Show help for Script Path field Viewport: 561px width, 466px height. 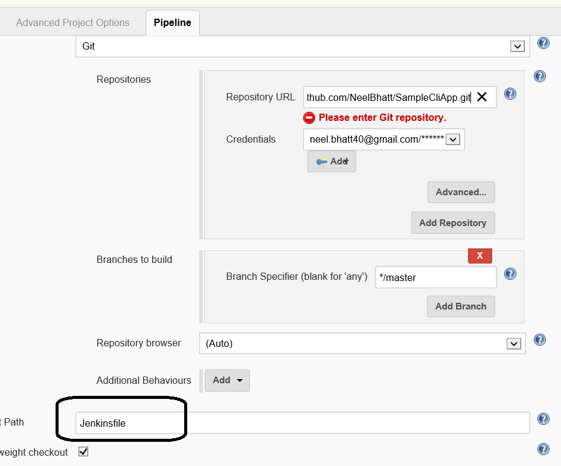click(543, 419)
